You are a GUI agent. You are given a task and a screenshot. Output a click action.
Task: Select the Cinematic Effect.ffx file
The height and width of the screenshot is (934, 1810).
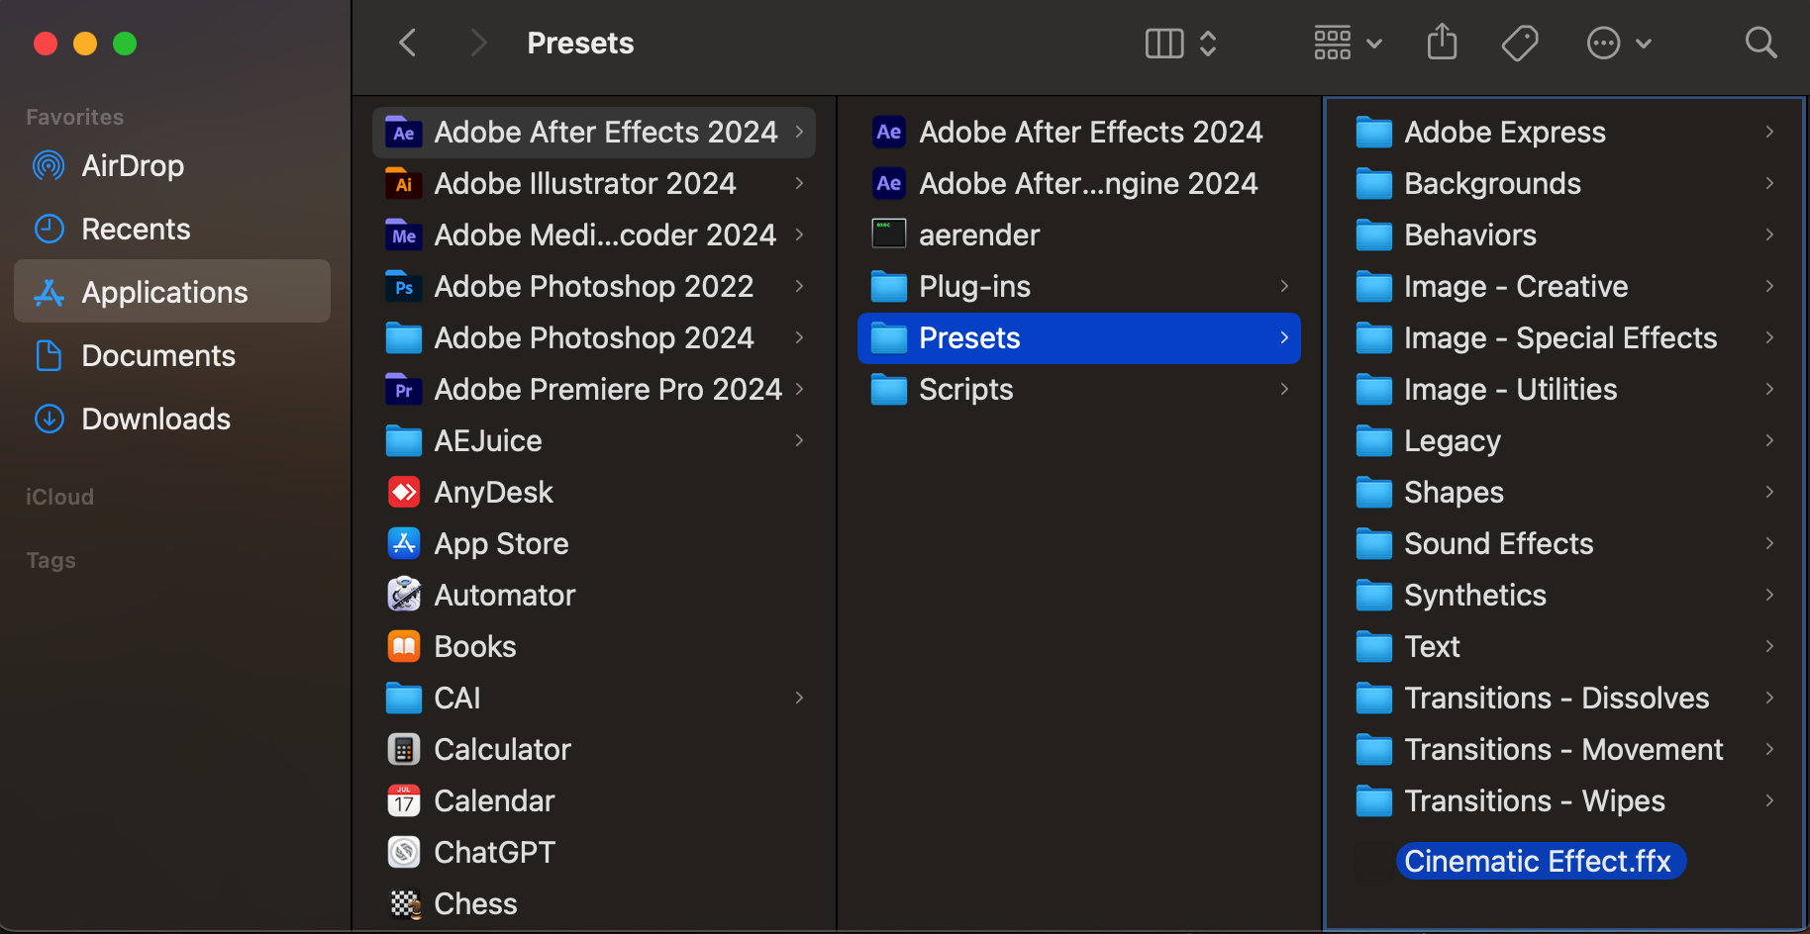point(1537,861)
